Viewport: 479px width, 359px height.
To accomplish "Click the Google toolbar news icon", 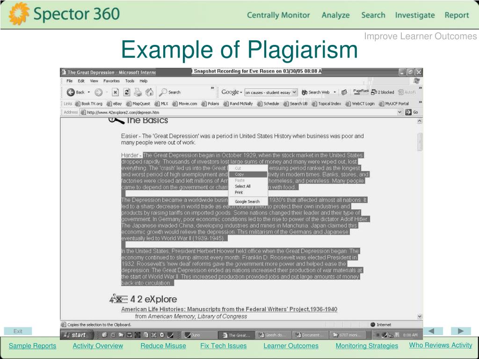I will [344, 92].
